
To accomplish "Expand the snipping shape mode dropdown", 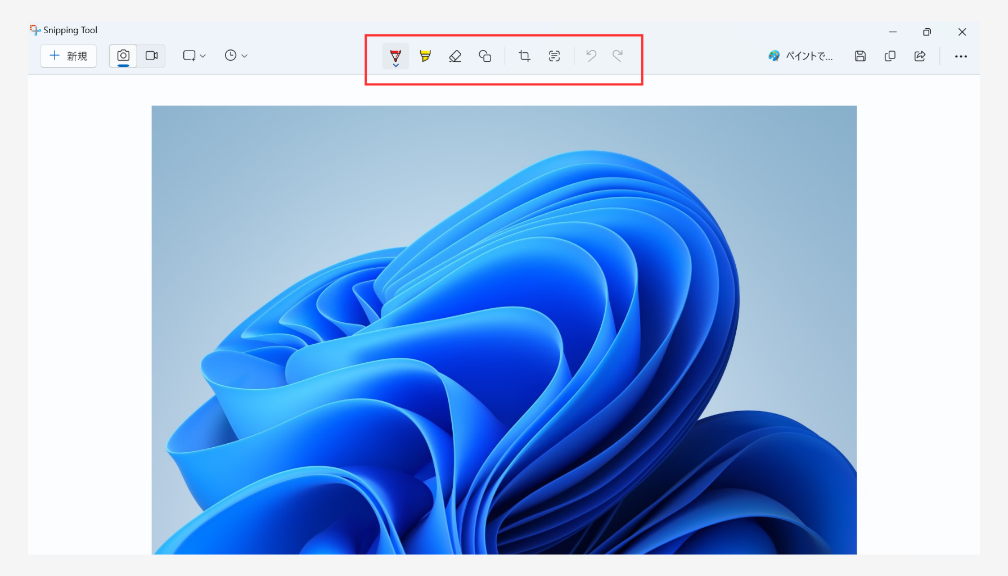I will tap(195, 56).
